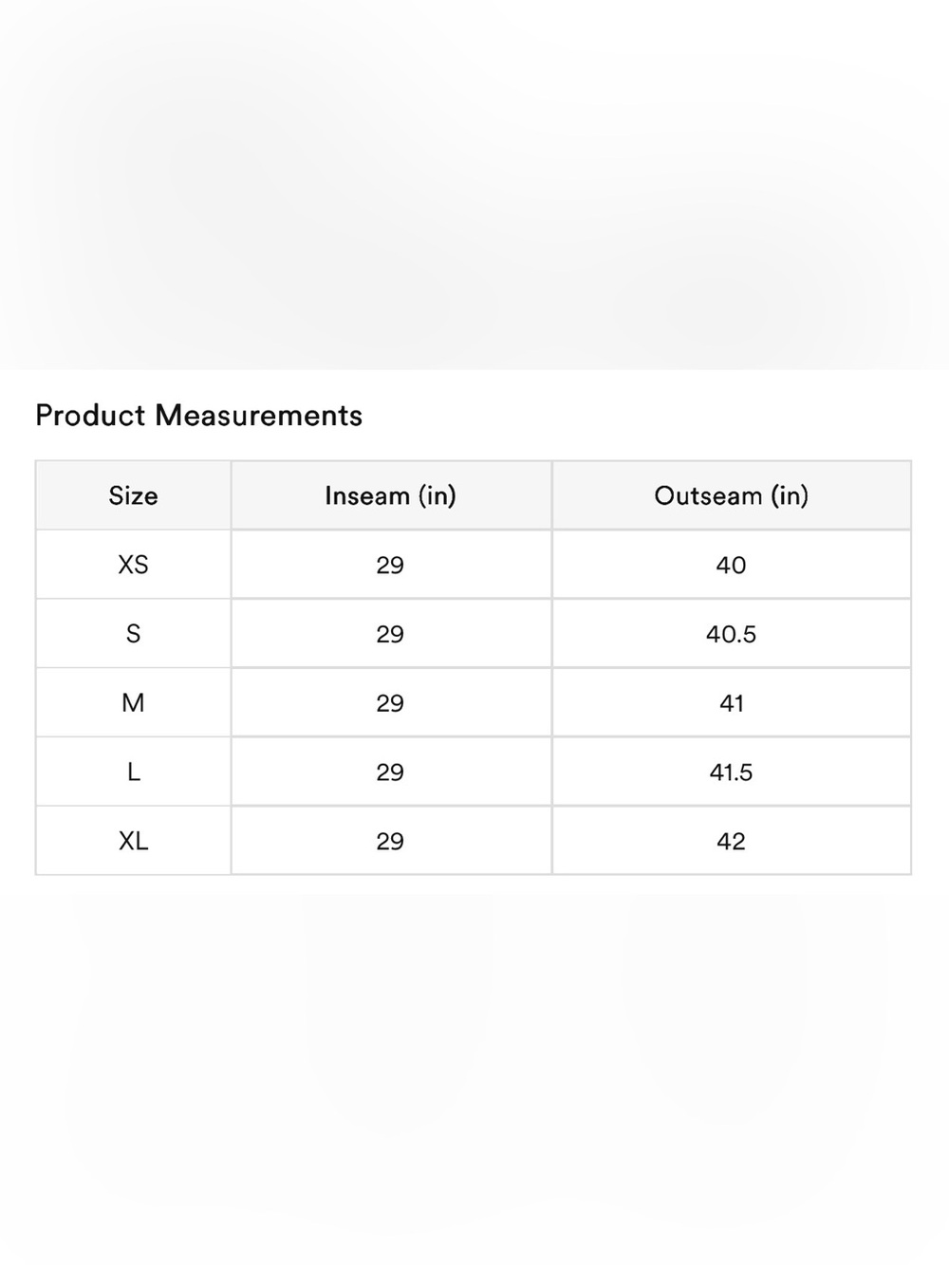949x1265 pixels.
Task: Select the S size cell
Action: pos(133,634)
